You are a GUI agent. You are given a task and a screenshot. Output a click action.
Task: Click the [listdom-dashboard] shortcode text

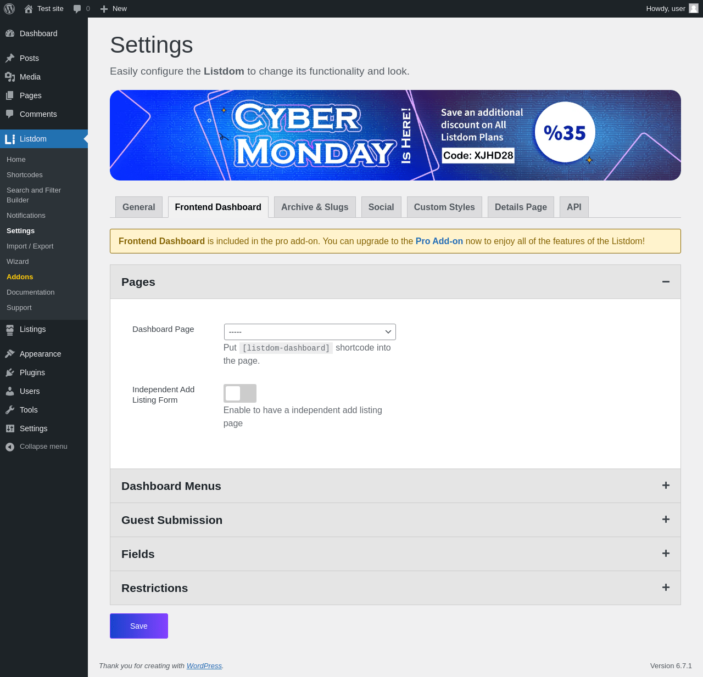coord(286,348)
